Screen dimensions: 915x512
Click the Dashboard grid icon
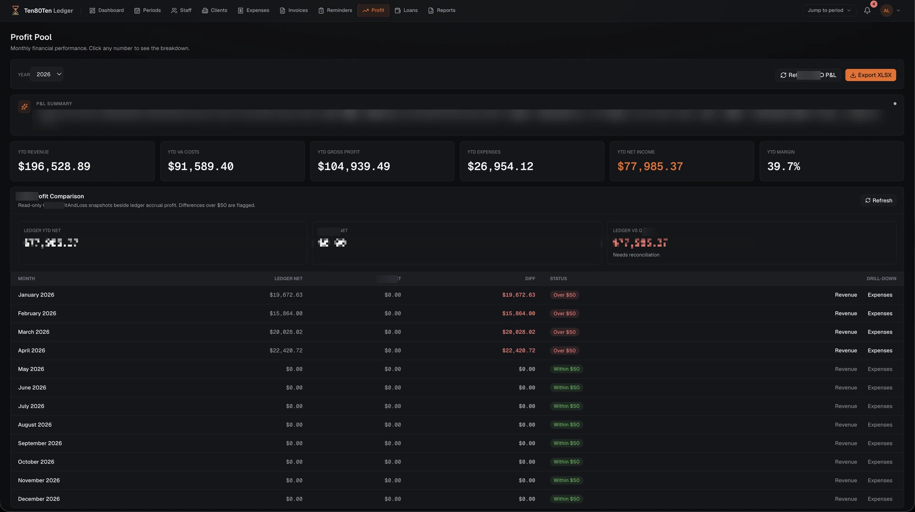(92, 11)
